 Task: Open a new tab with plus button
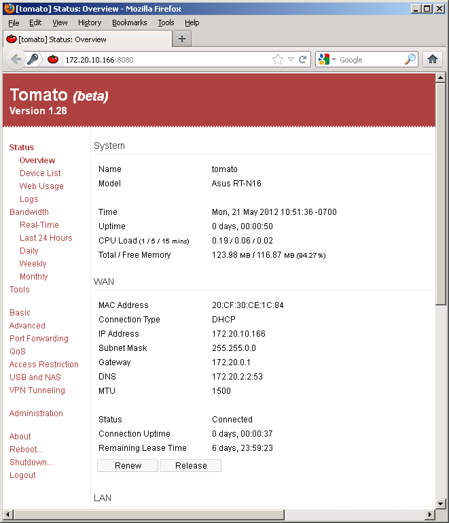click(181, 39)
